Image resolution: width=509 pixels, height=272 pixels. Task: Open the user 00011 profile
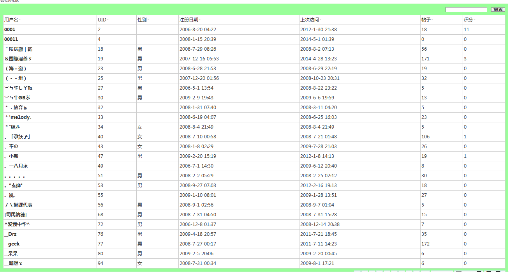coord(11,39)
